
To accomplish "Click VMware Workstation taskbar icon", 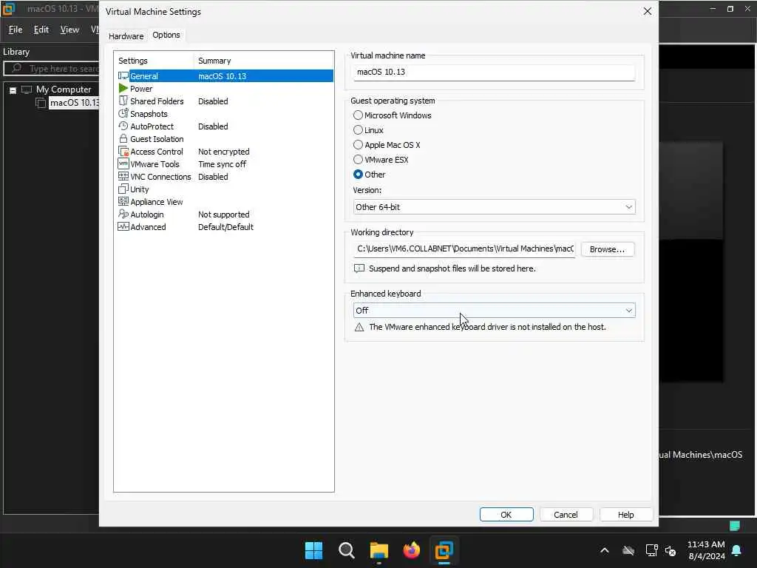I will pos(444,550).
